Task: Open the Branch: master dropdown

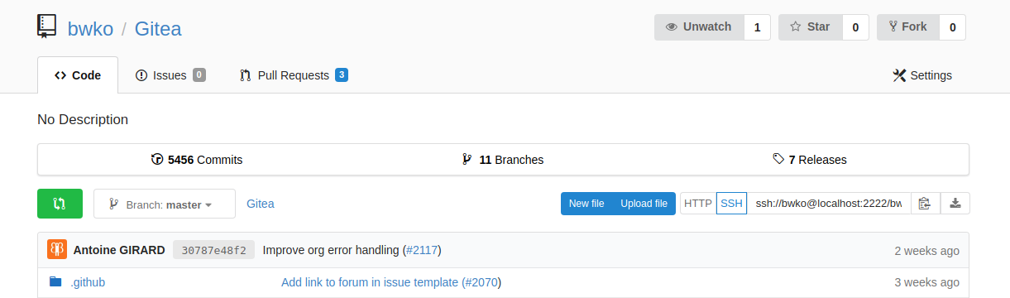Action: point(165,204)
